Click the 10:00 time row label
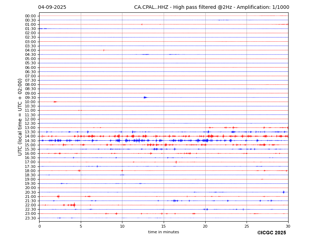This screenshot has height=246, width=327. coord(30,102)
